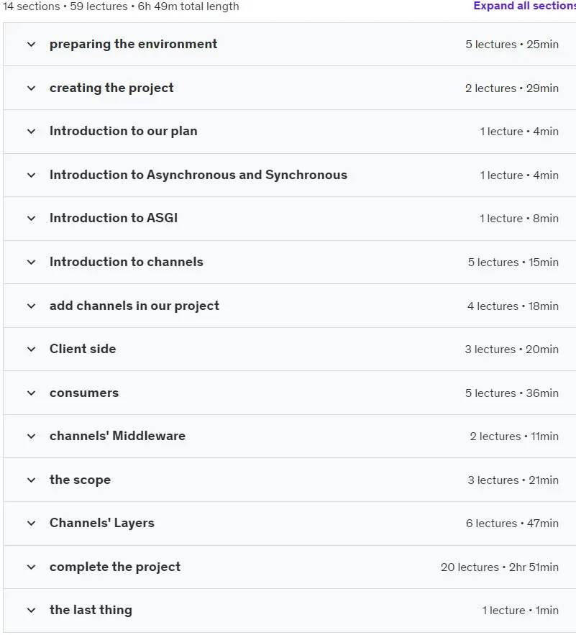576x635 pixels.
Task: Click chevron for add channels in our project
Action: click(31, 306)
